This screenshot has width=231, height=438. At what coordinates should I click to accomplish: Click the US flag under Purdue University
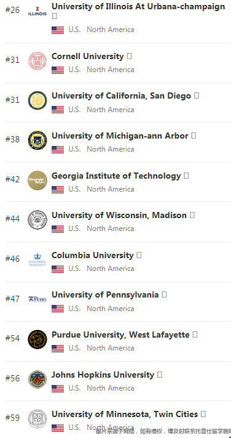(58, 348)
